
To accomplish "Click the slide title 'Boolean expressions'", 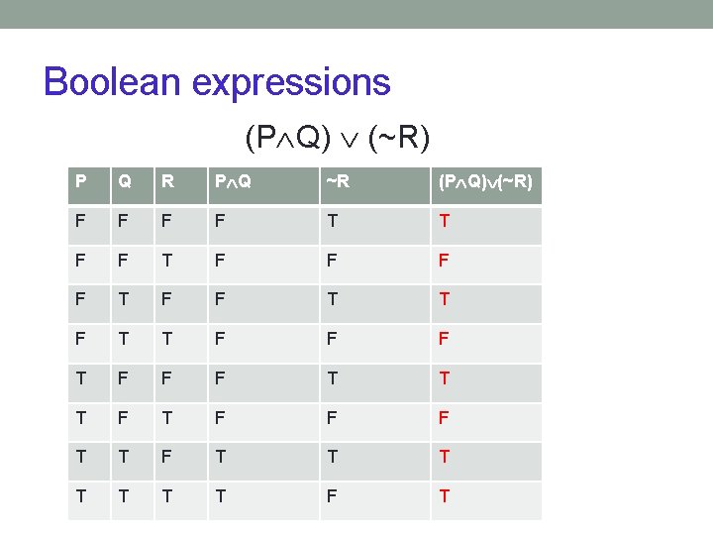I will tap(217, 81).
